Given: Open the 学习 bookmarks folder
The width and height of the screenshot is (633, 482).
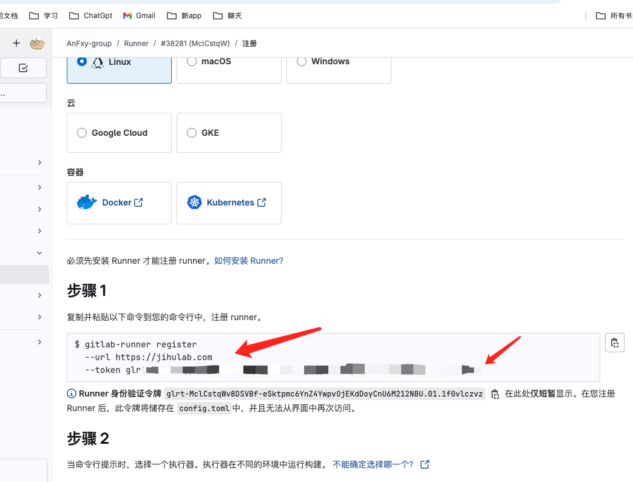Looking at the screenshot, I should [43, 16].
